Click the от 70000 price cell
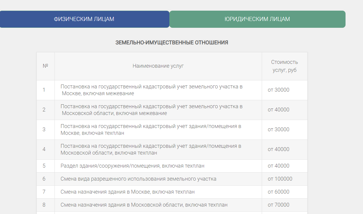 click(278, 205)
